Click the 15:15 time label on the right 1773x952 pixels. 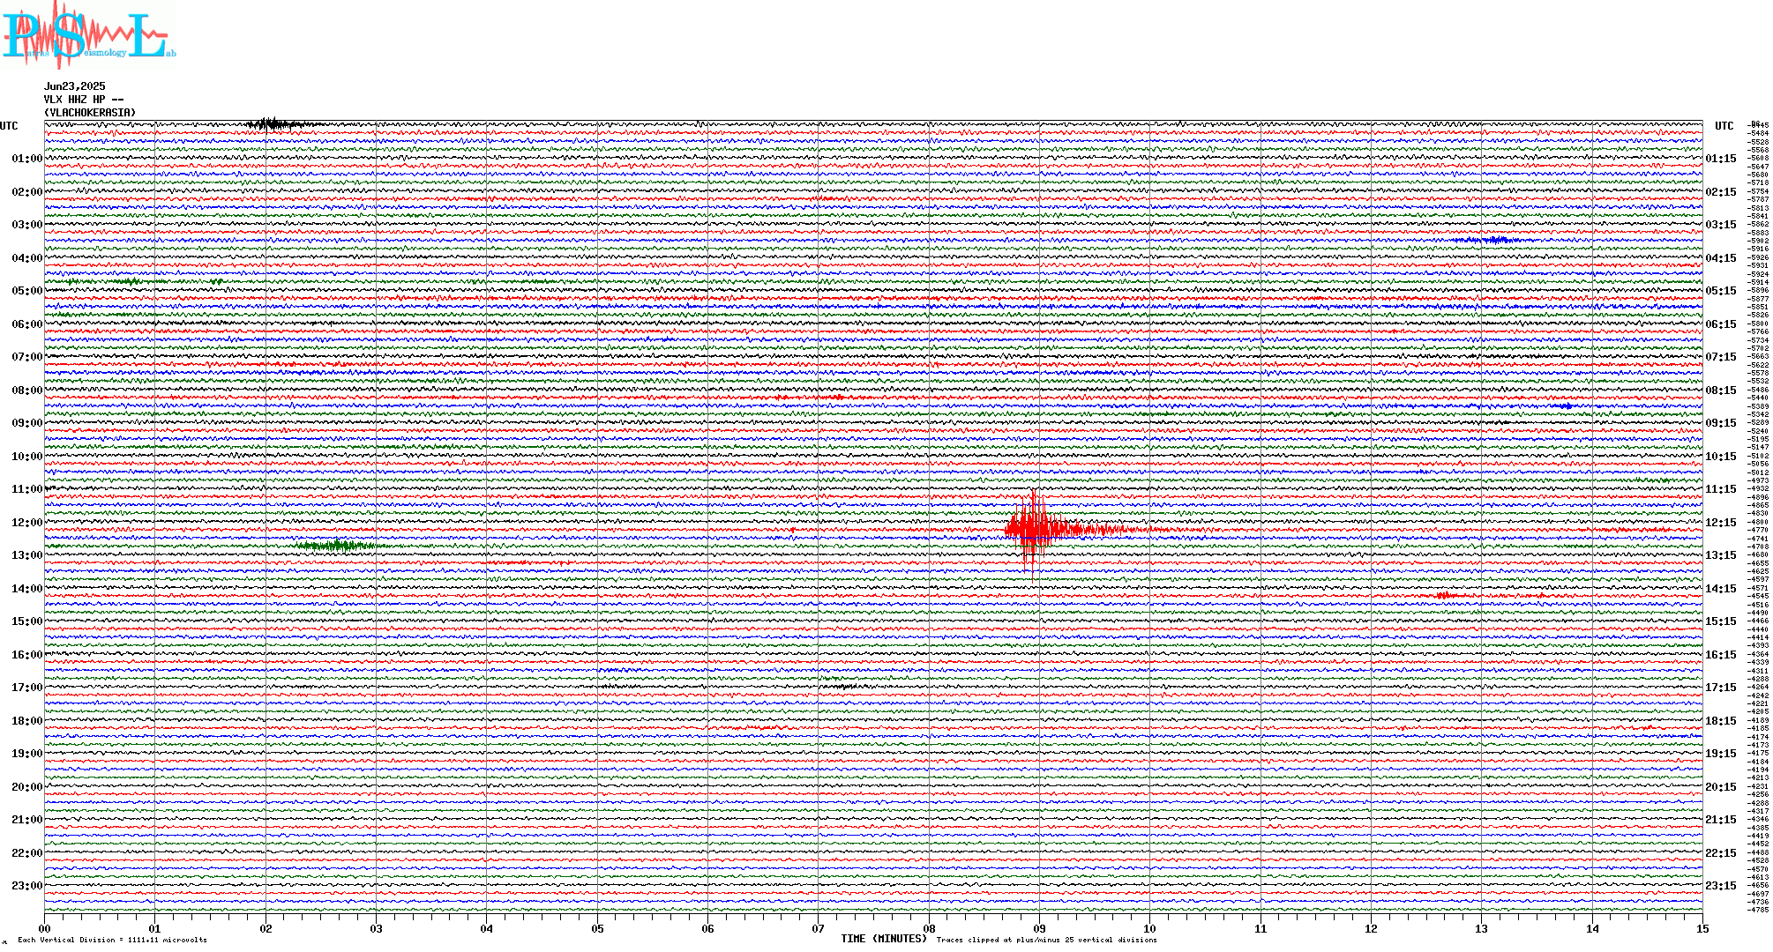[1721, 621]
